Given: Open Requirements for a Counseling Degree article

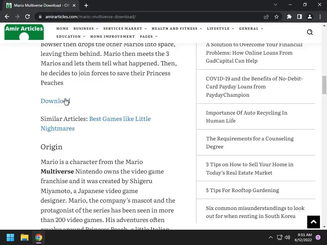Looking at the screenshot, I should click(x=250, y=143).
